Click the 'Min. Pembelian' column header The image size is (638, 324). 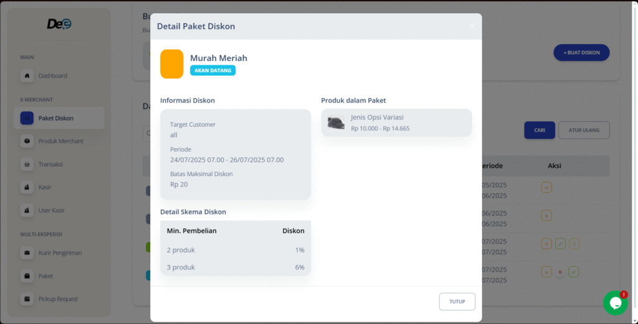(x=192, y=231)
